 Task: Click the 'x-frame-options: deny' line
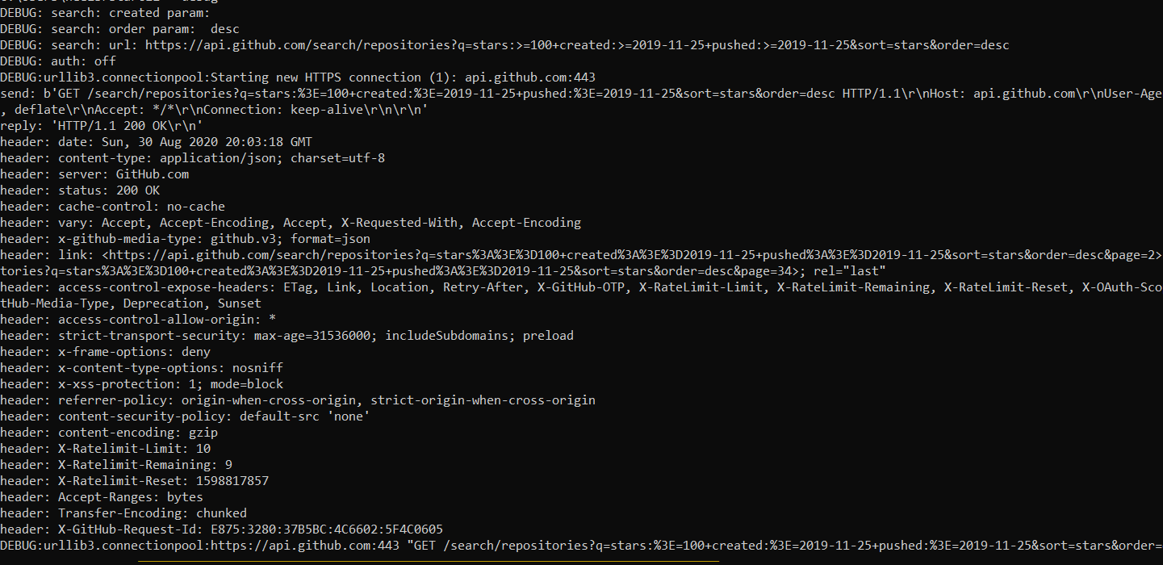105,352
